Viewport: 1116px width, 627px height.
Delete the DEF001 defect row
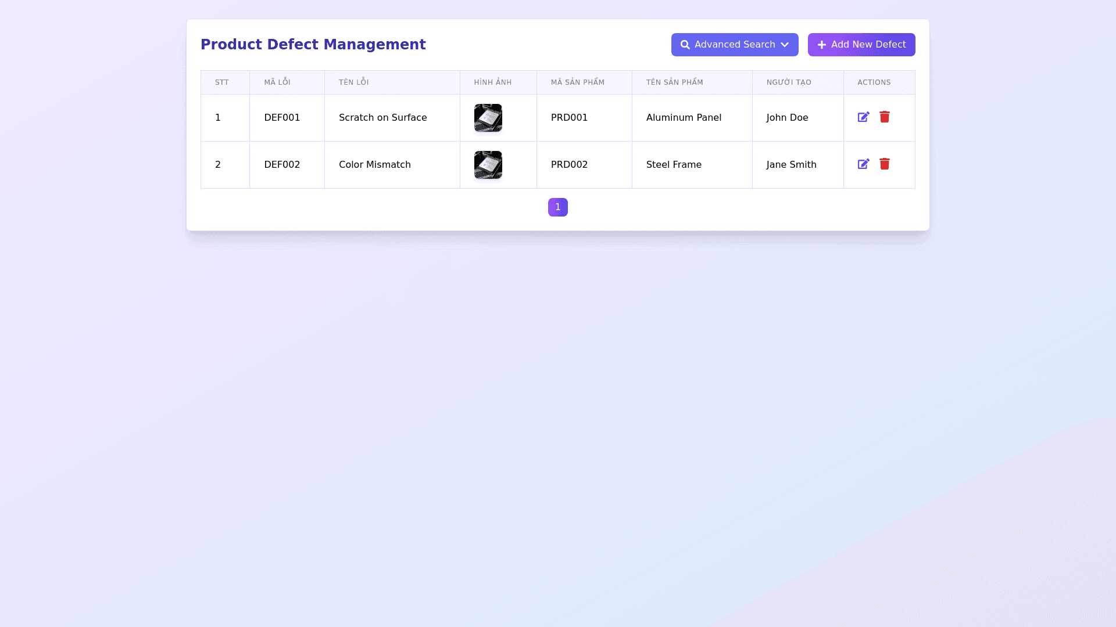coord(884,117)
